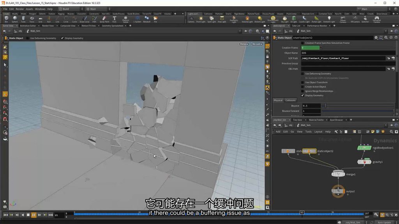The width and height of the screenshot is (399, 224).
Task: Open the Persp viewport camera dropdown
Action: coord(244,44)
